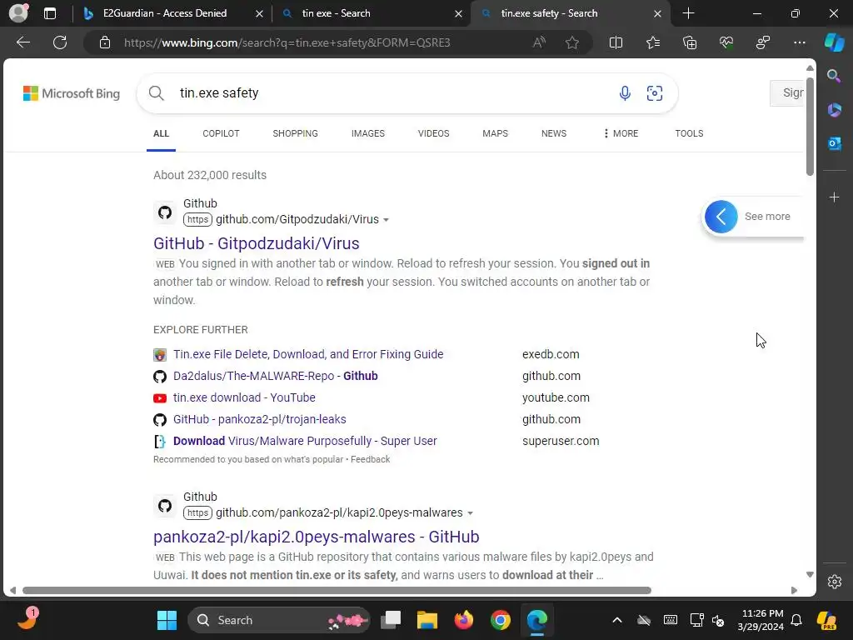Open the Outlook sidebar icon
853x640 pixels.
click(x=834, y=143)
